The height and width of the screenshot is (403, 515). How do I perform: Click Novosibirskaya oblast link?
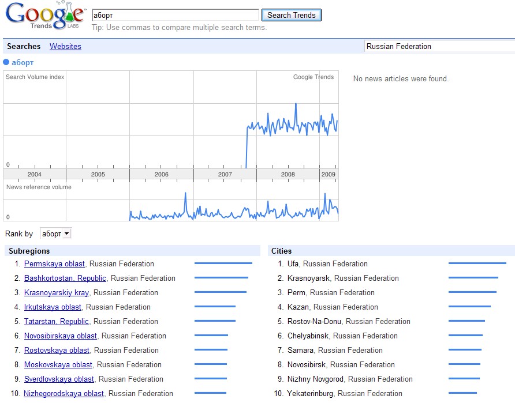click(x=61, y=336)
